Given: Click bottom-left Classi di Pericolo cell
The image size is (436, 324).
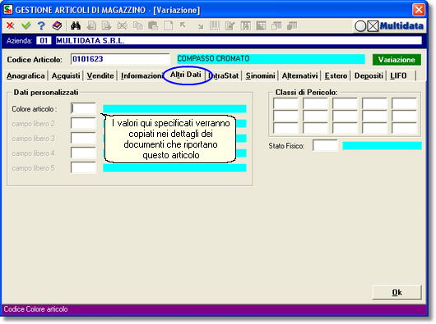Looking at the screenshot, I should click(x=285, y=128).
